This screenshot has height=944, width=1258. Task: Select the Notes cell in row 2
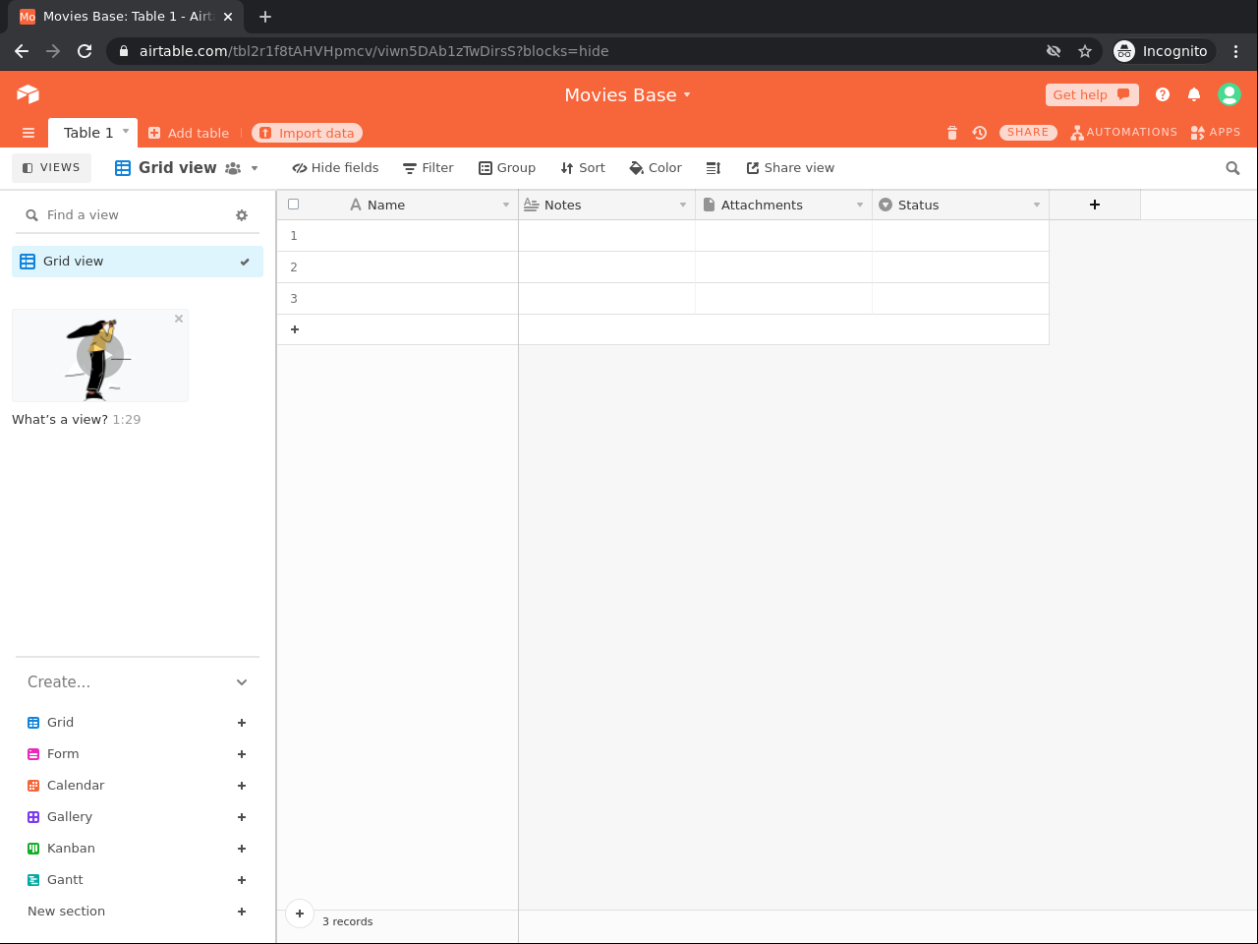pos(607,267)
